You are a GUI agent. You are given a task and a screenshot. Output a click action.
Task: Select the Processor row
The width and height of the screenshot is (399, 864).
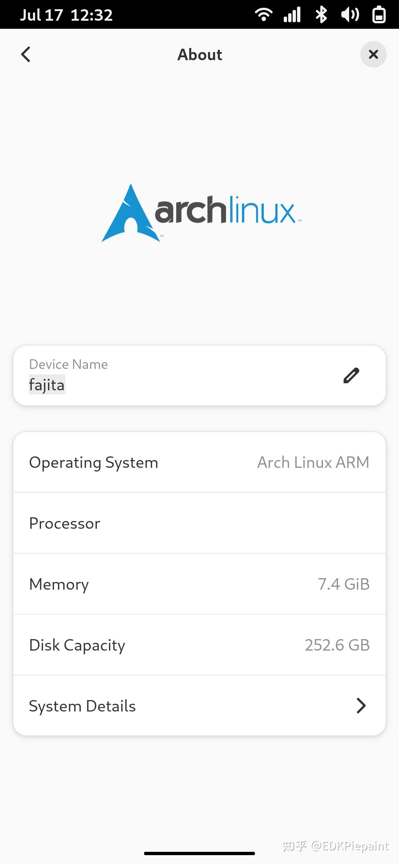(x=199, y=523)
